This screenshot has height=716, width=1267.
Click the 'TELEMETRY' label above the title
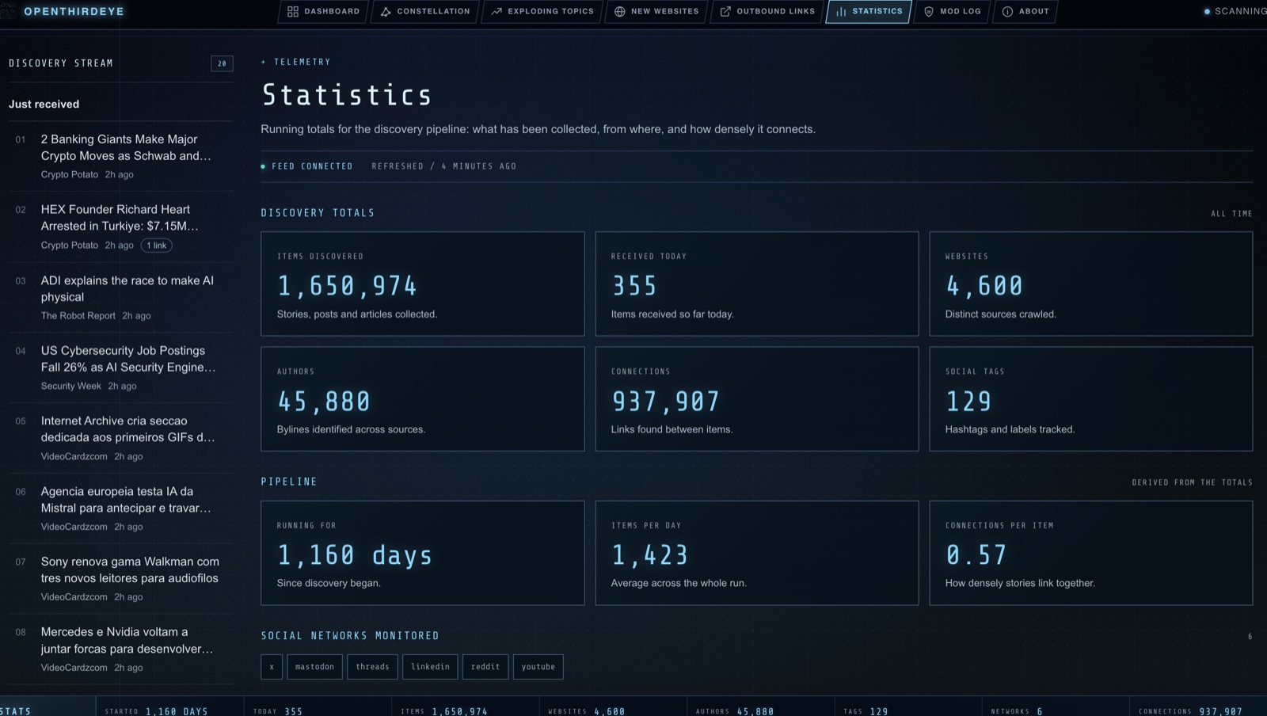click(302, 62)
